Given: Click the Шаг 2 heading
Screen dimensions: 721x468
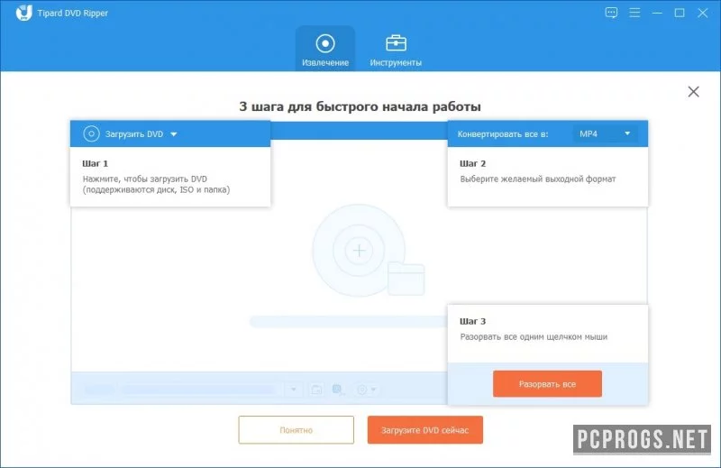Looking at the screenshot, I should [x=472, y=163].
